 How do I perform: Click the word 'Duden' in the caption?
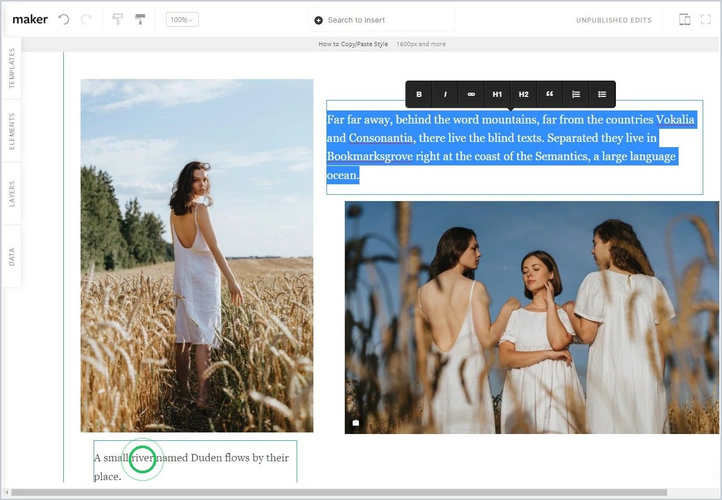pyautogui.click(x=206, y=458)
